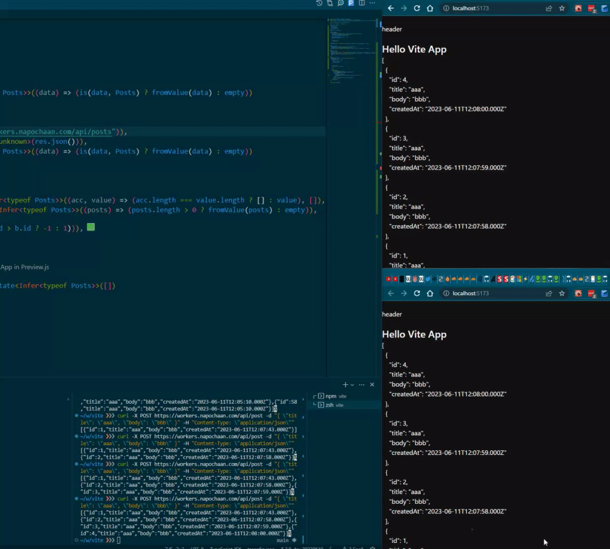Open the first red extension icon in lower browser
The width and height of the screenshot is (610, 549).
point(578,293)
